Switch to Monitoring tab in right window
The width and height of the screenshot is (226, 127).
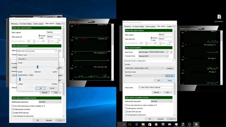(x=127, y=26)
